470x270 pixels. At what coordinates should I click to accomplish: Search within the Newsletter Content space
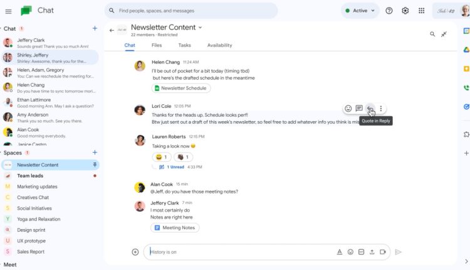pos(432,34)
